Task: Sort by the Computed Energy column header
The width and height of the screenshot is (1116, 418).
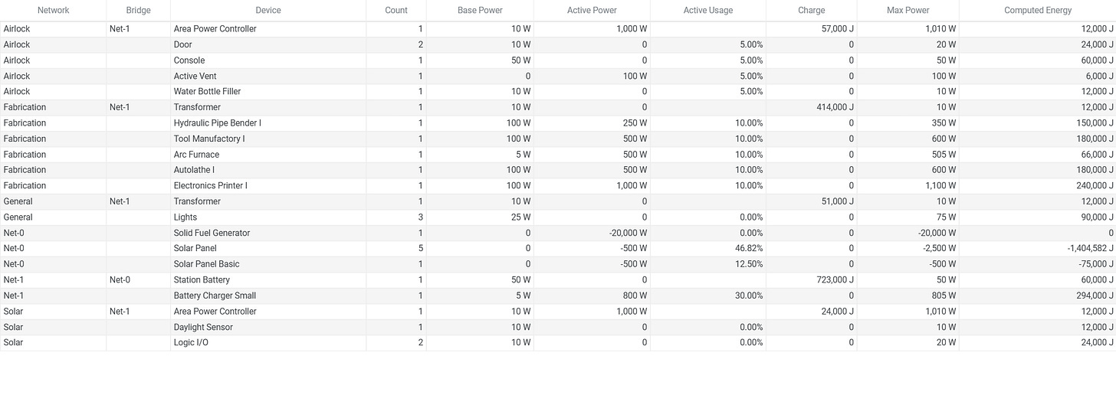Action: [1038, 11]
